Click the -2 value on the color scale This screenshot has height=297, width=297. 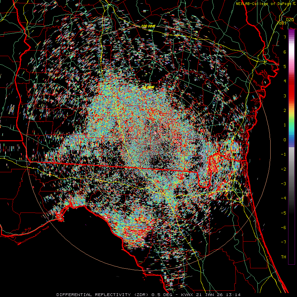(x=283, y=169)
